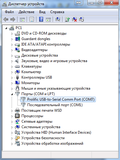Screen dimensions: 120x160
Task: Click the double-arrow button in title bar
Action: click(x=79, y=2)
